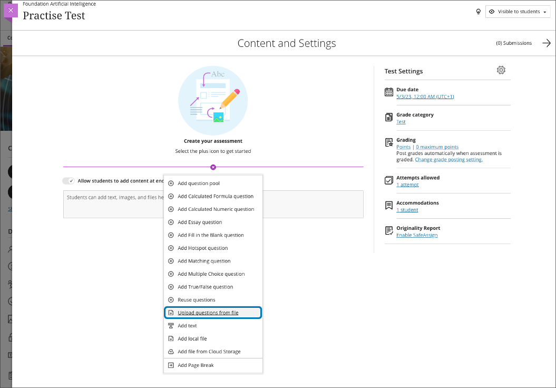Click the arrow icon beside (0) Submissions
The width and height of the screenshot is (556, 388).
(547, 43)
